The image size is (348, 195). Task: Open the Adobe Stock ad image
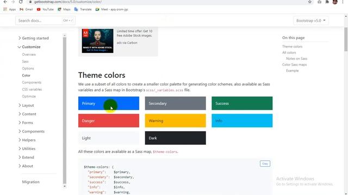[97, 41]
